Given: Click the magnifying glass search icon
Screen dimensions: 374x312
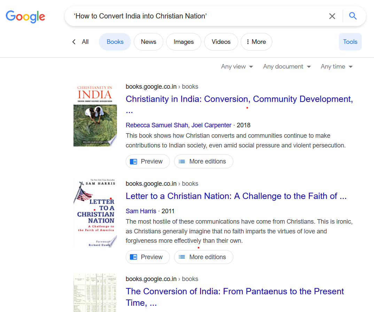Looking at the screenshot, I should tap(353, 16).
